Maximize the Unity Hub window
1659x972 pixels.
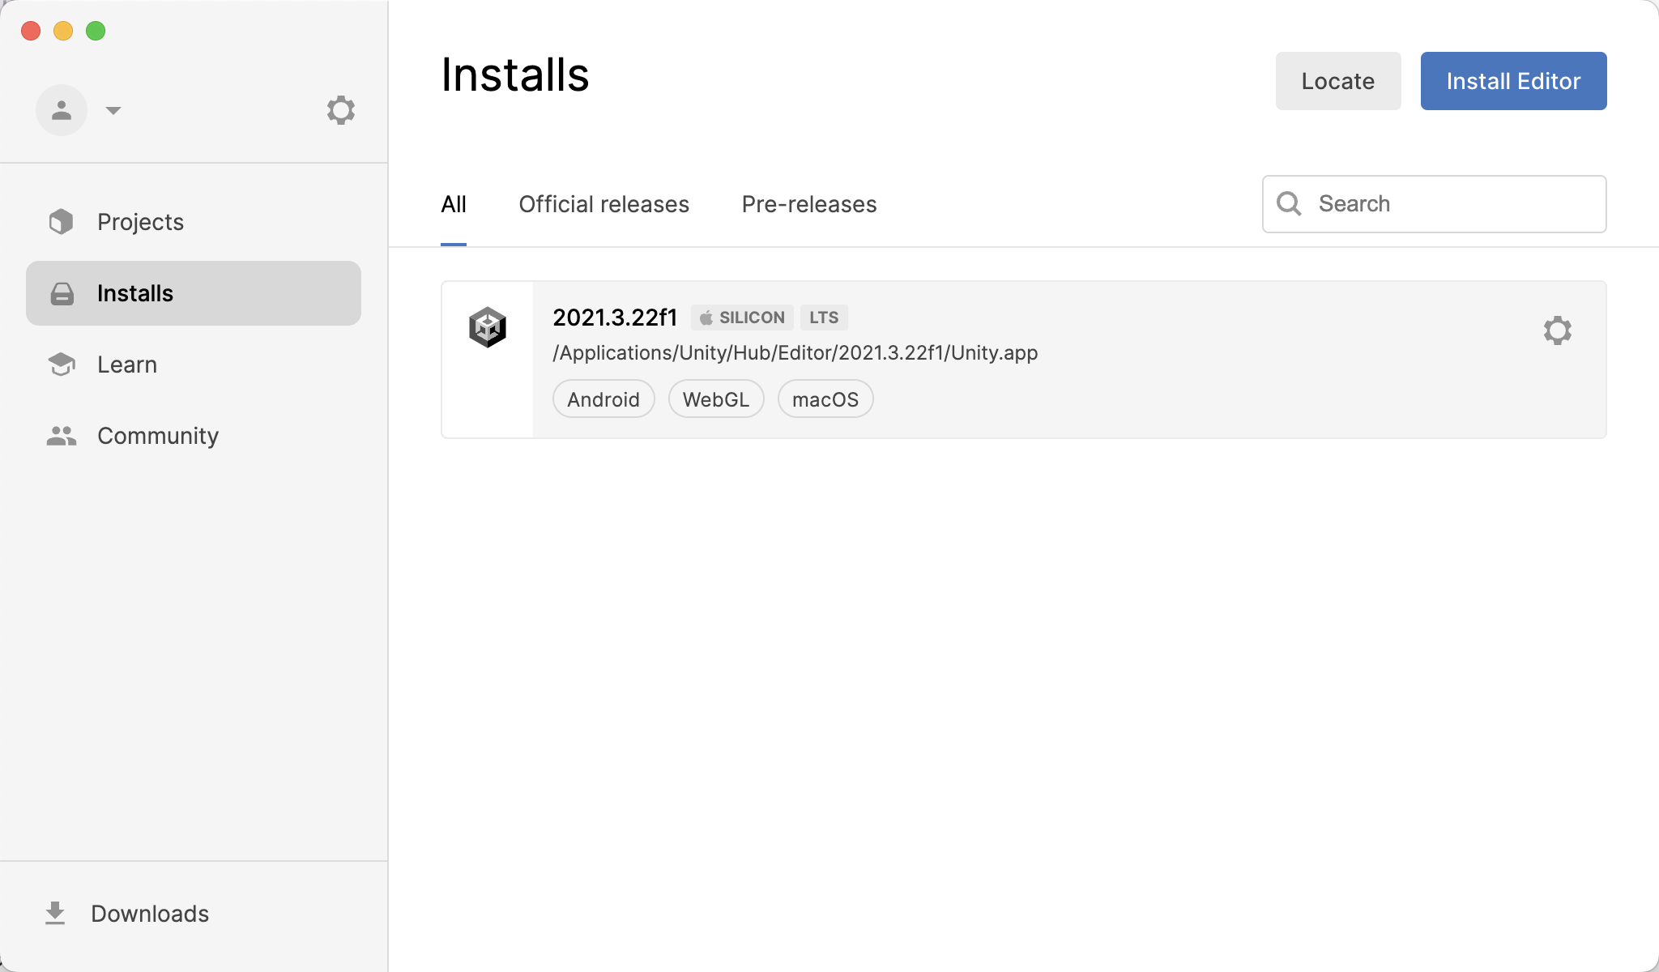[x=96, y=31]
